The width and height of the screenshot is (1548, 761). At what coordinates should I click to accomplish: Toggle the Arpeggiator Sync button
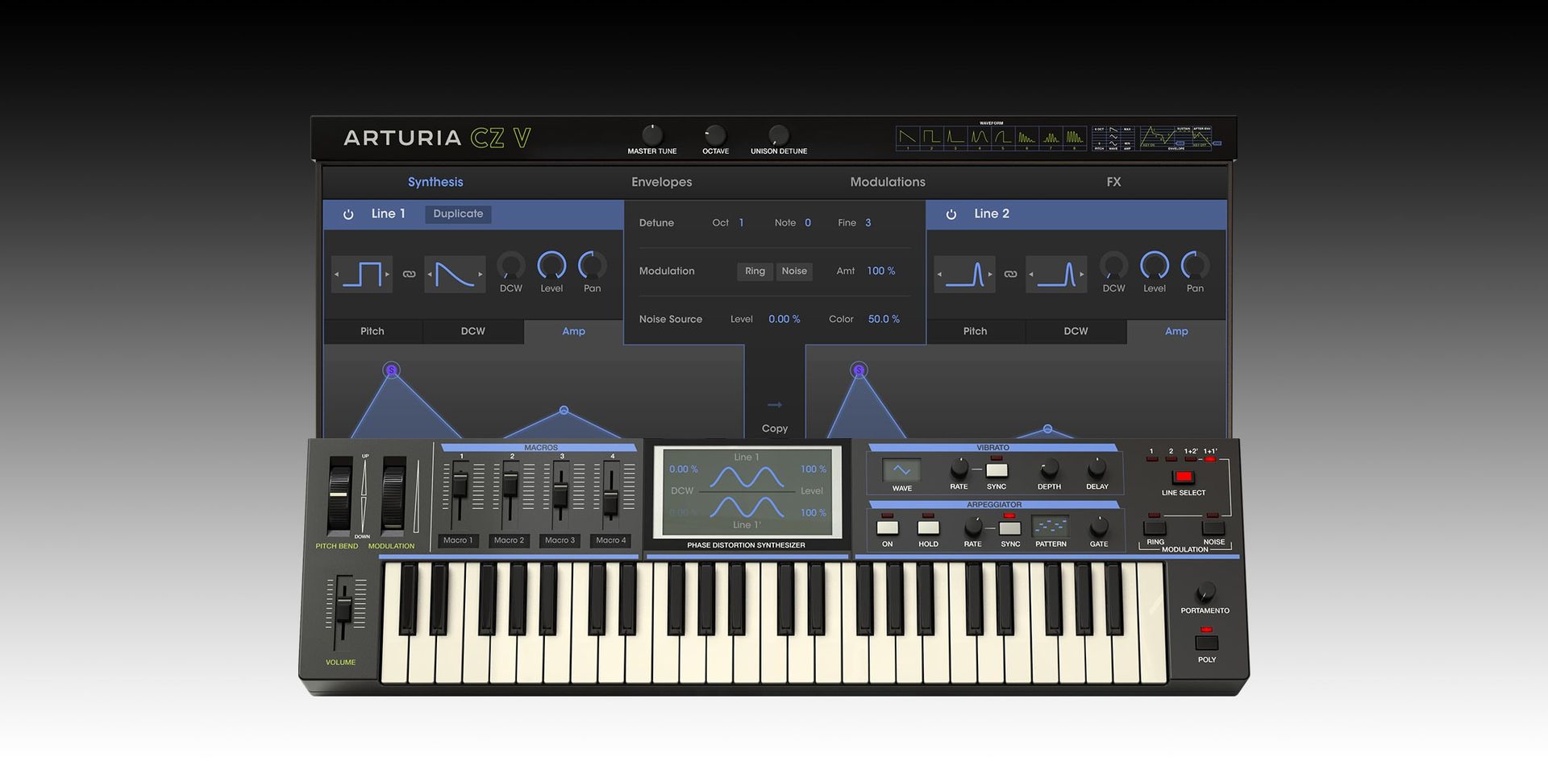pos(1009,528)
